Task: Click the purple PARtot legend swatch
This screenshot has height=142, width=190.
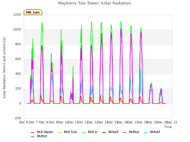Action: (125, 133)
